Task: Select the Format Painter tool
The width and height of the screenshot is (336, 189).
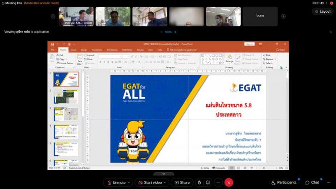Action: point(65,63)
